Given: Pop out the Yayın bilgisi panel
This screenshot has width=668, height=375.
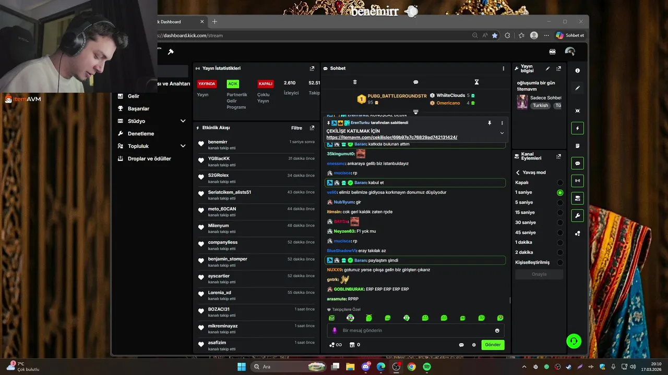Looking at the screenshot, I should coord(558,68).
